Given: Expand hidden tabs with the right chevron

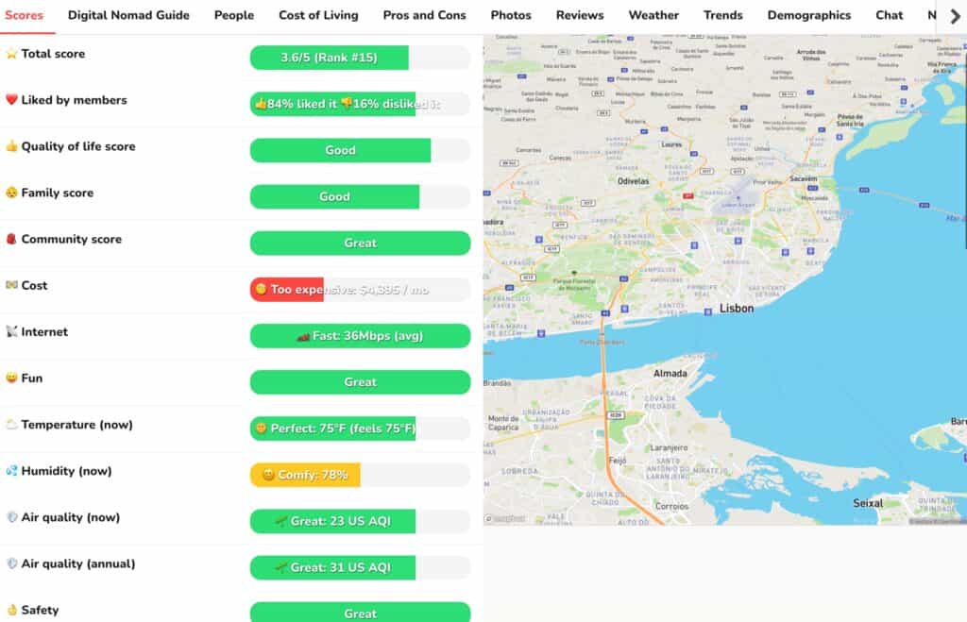Looking at the screenshot, I should 956,15.
